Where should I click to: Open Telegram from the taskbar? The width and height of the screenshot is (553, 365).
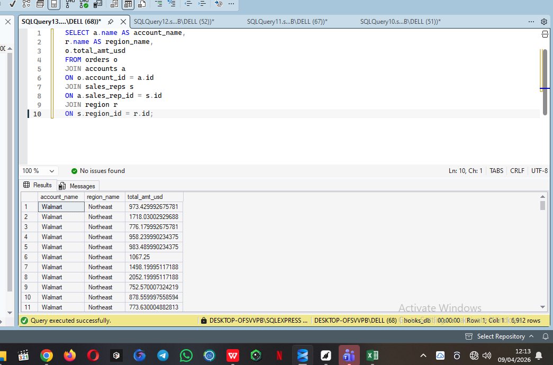(x=163, y=355)
